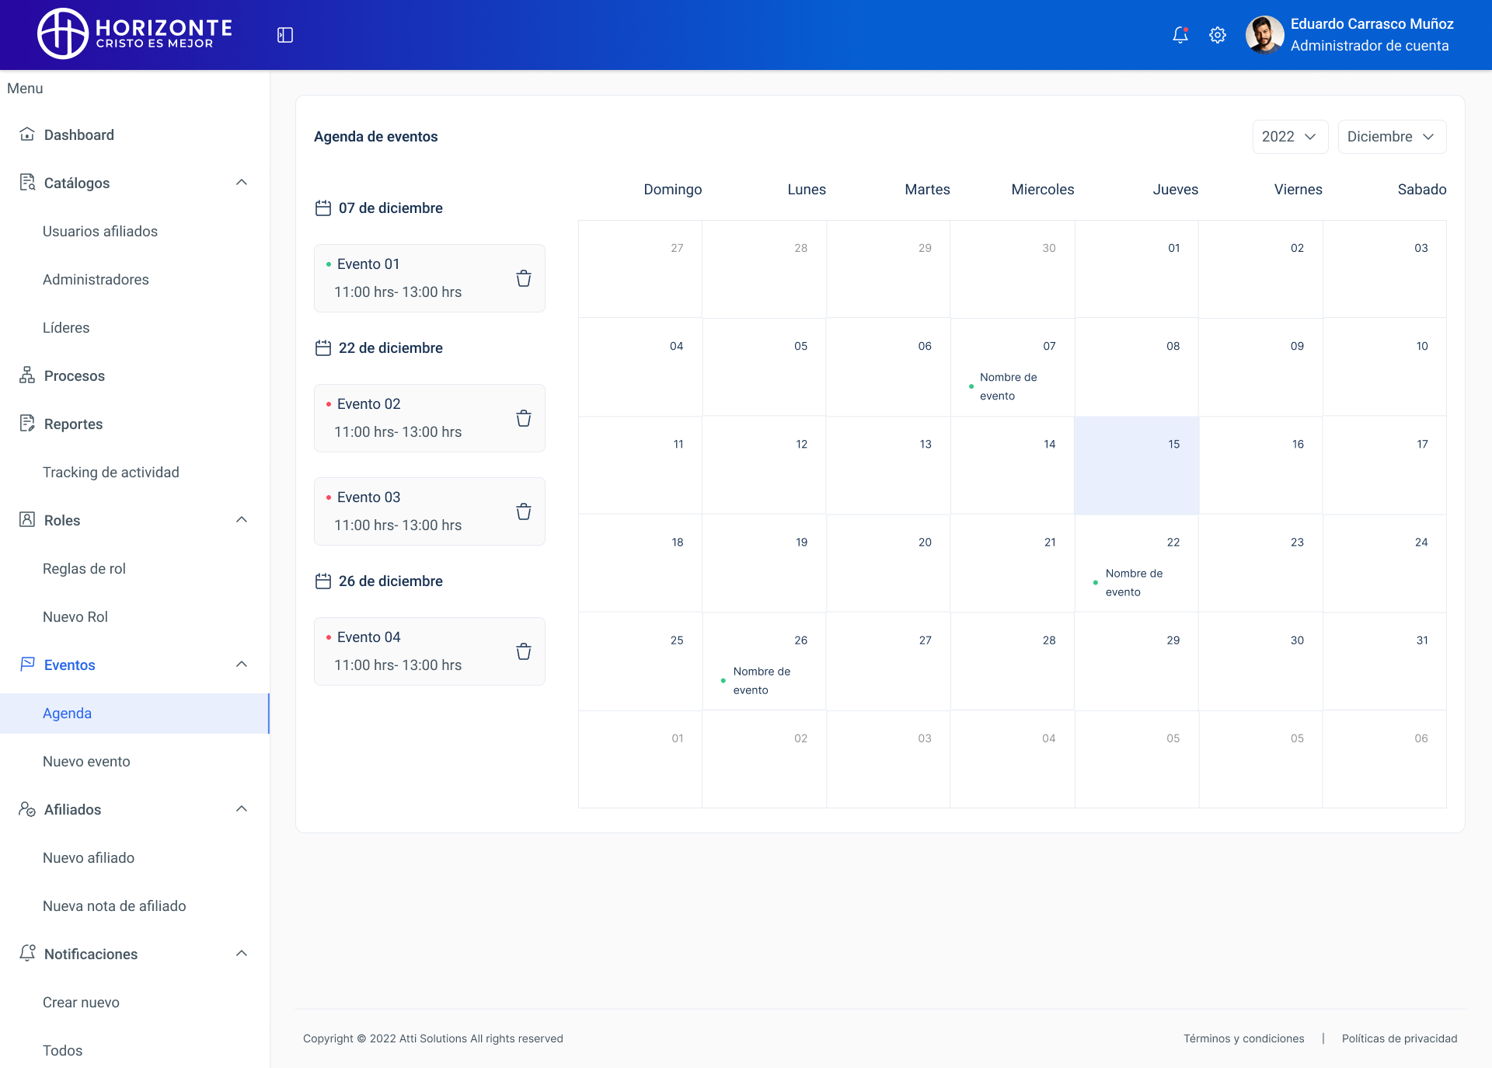
Task: Delete Evento 04 with trash icon
Action: point(524,651)
